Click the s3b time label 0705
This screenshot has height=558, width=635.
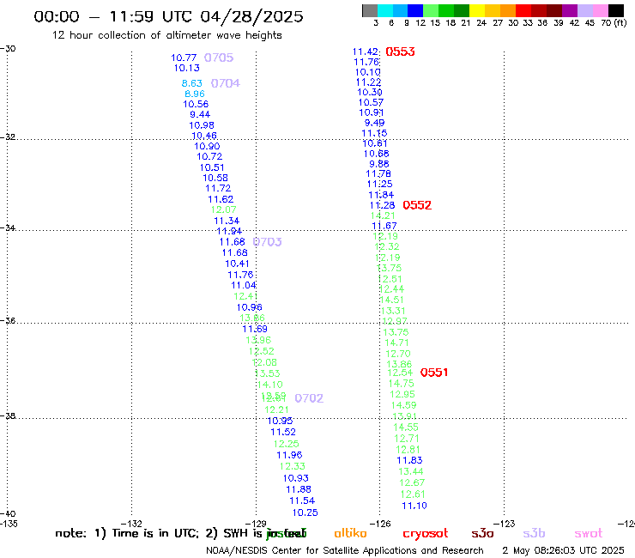[x=219, y=58]
